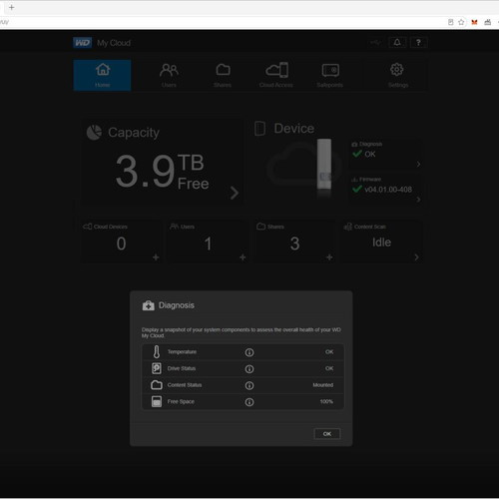Click the Free Space calculator icon
This screenshot has width=499, height=499.
tap(157, 401)
